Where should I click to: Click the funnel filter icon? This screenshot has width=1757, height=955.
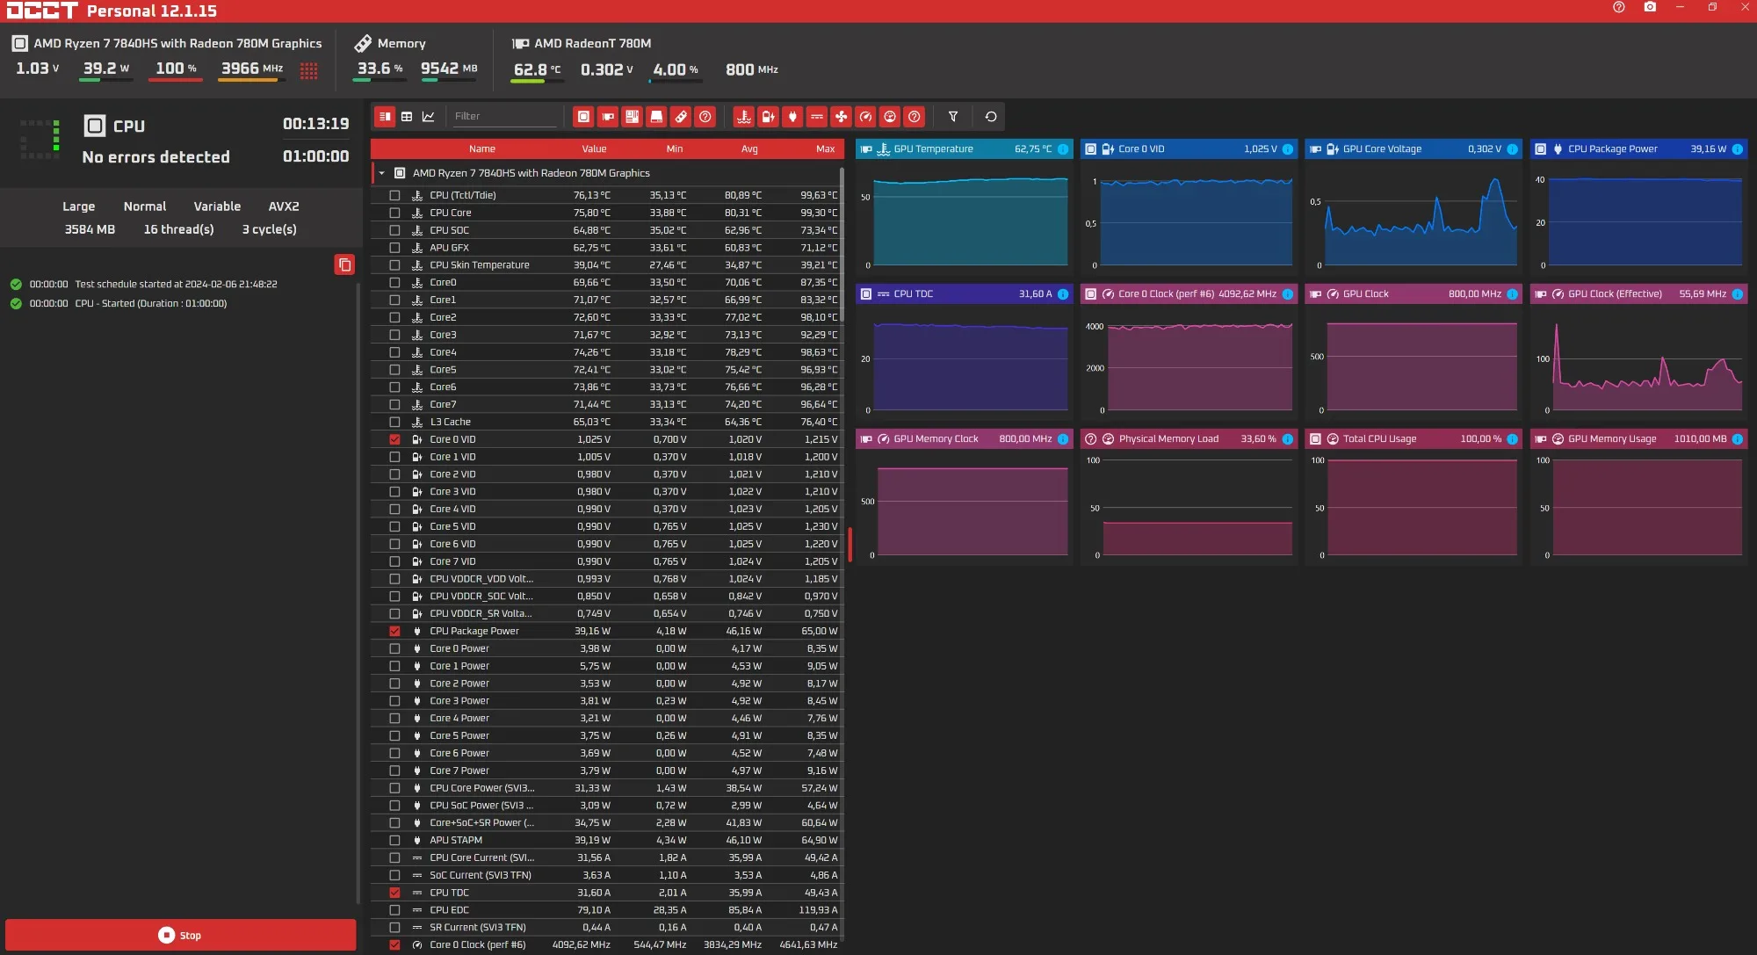[x=953, y=117]
